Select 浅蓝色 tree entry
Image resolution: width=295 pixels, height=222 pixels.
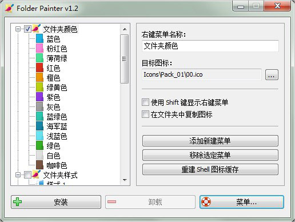57,136
